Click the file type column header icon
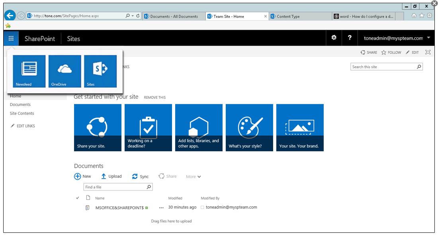 pos(88,198)
